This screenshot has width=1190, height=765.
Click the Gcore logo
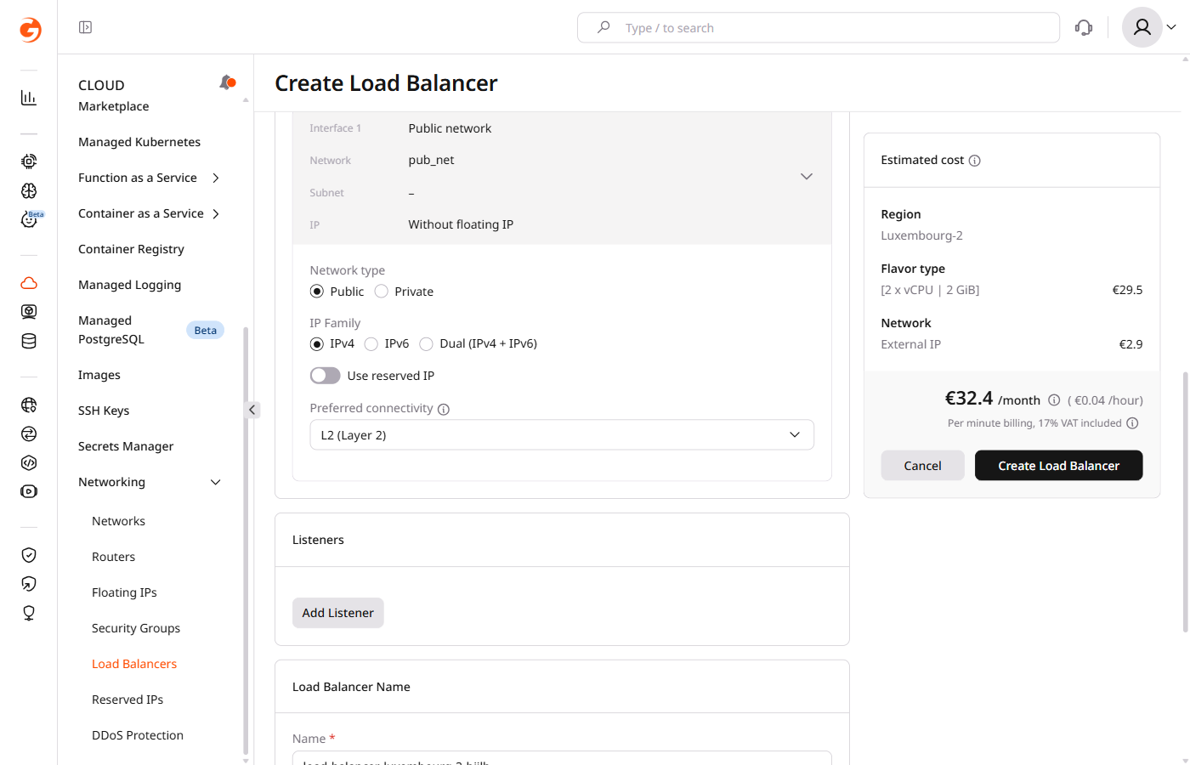[30, 30]
